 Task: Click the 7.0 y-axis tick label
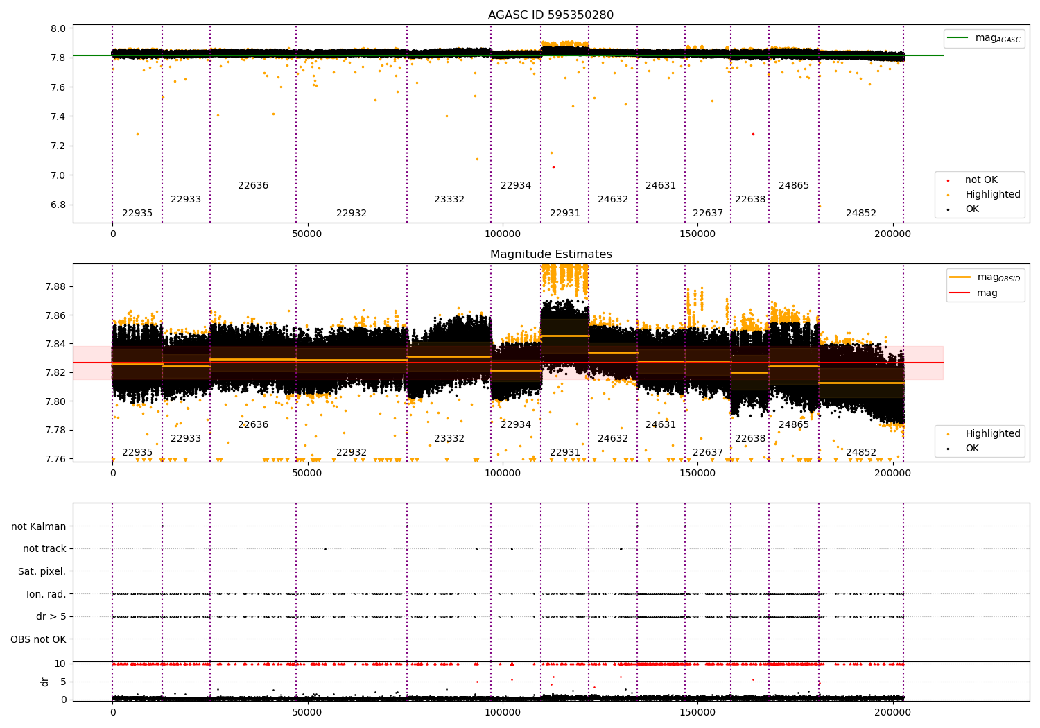click(58, 175)
